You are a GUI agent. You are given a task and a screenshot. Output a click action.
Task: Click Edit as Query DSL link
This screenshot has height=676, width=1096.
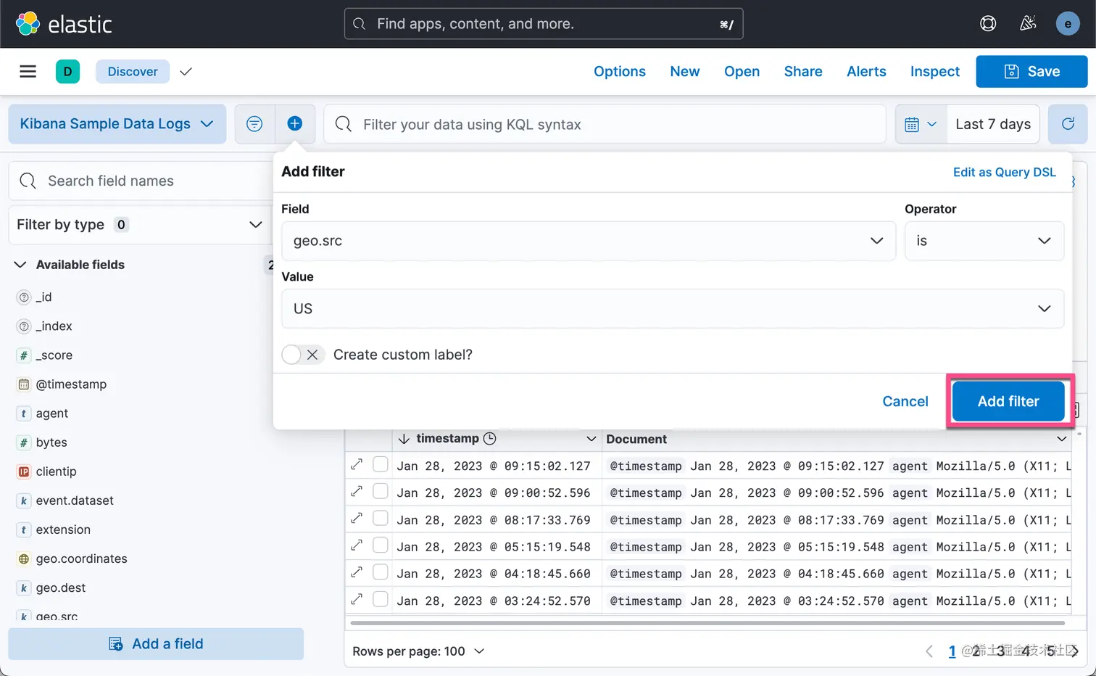1004,172
